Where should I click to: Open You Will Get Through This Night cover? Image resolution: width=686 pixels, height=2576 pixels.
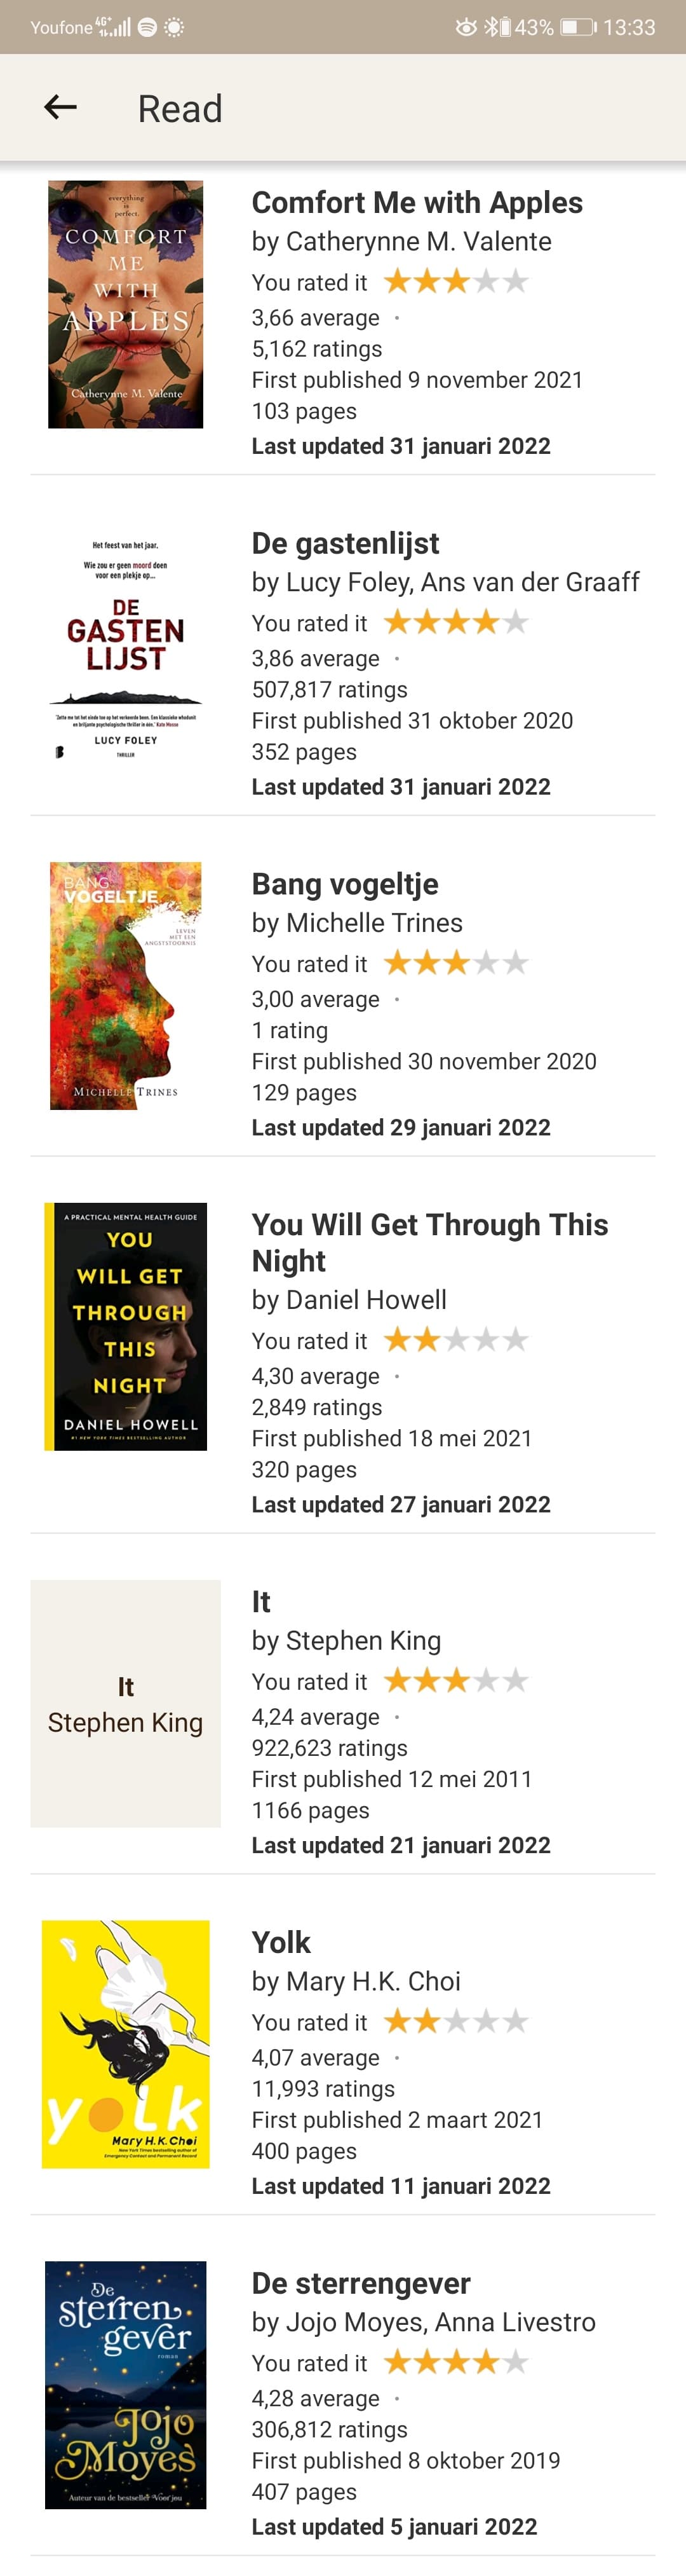[126, 1326]
